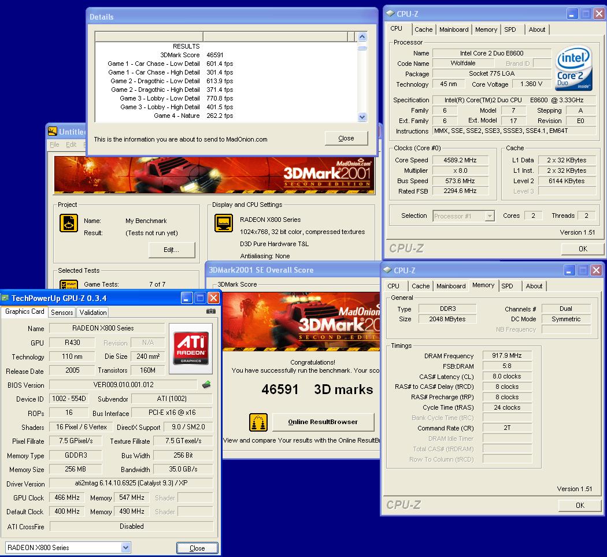Click the Close button in GPU-Z
Screen dimensions: 607x557
[197, 548]
